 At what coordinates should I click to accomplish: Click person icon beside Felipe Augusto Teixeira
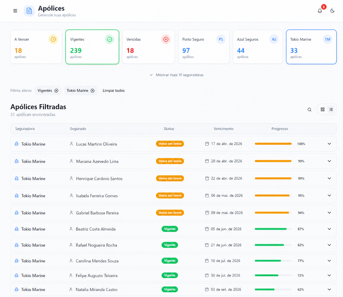pyautogui.click(x=71, y=275)
